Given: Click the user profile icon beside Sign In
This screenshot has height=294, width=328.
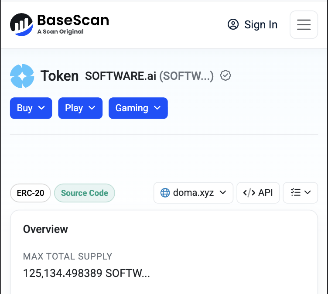Looking at the screenshot, I should click(x=233, y=24).
